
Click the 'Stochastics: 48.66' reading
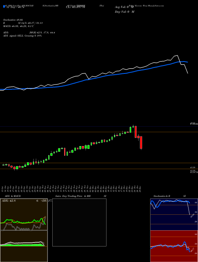coord(13,20)
